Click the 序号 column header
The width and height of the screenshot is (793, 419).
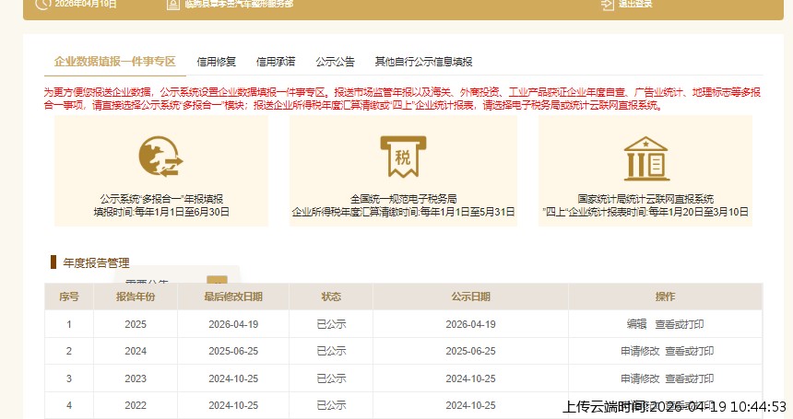[x=69, y=297]
